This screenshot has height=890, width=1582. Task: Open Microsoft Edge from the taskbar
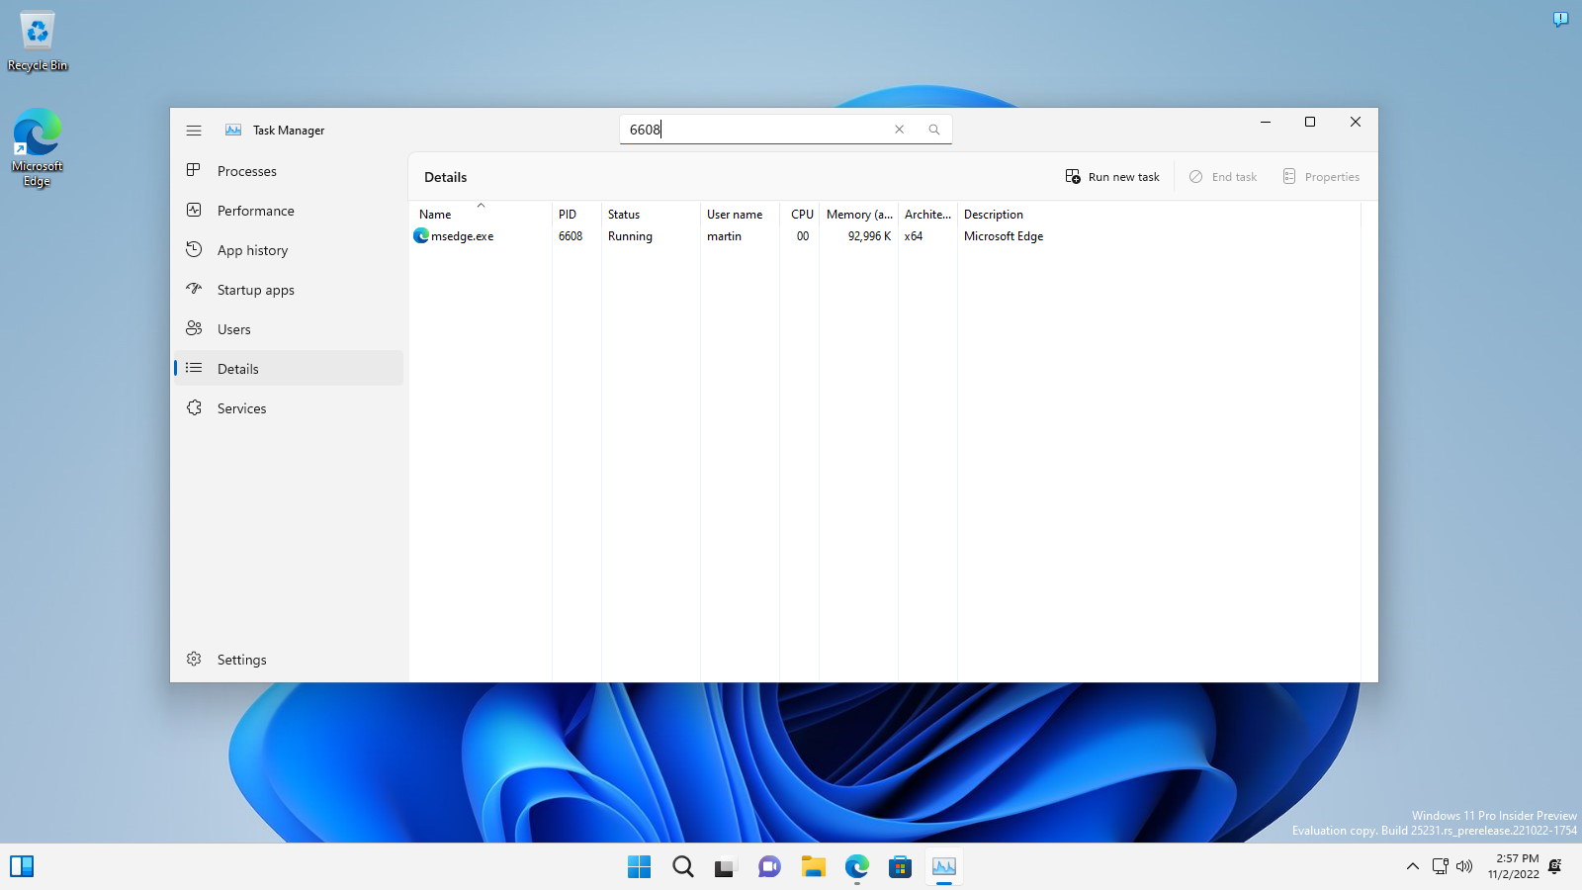click(x=855, y=866)
